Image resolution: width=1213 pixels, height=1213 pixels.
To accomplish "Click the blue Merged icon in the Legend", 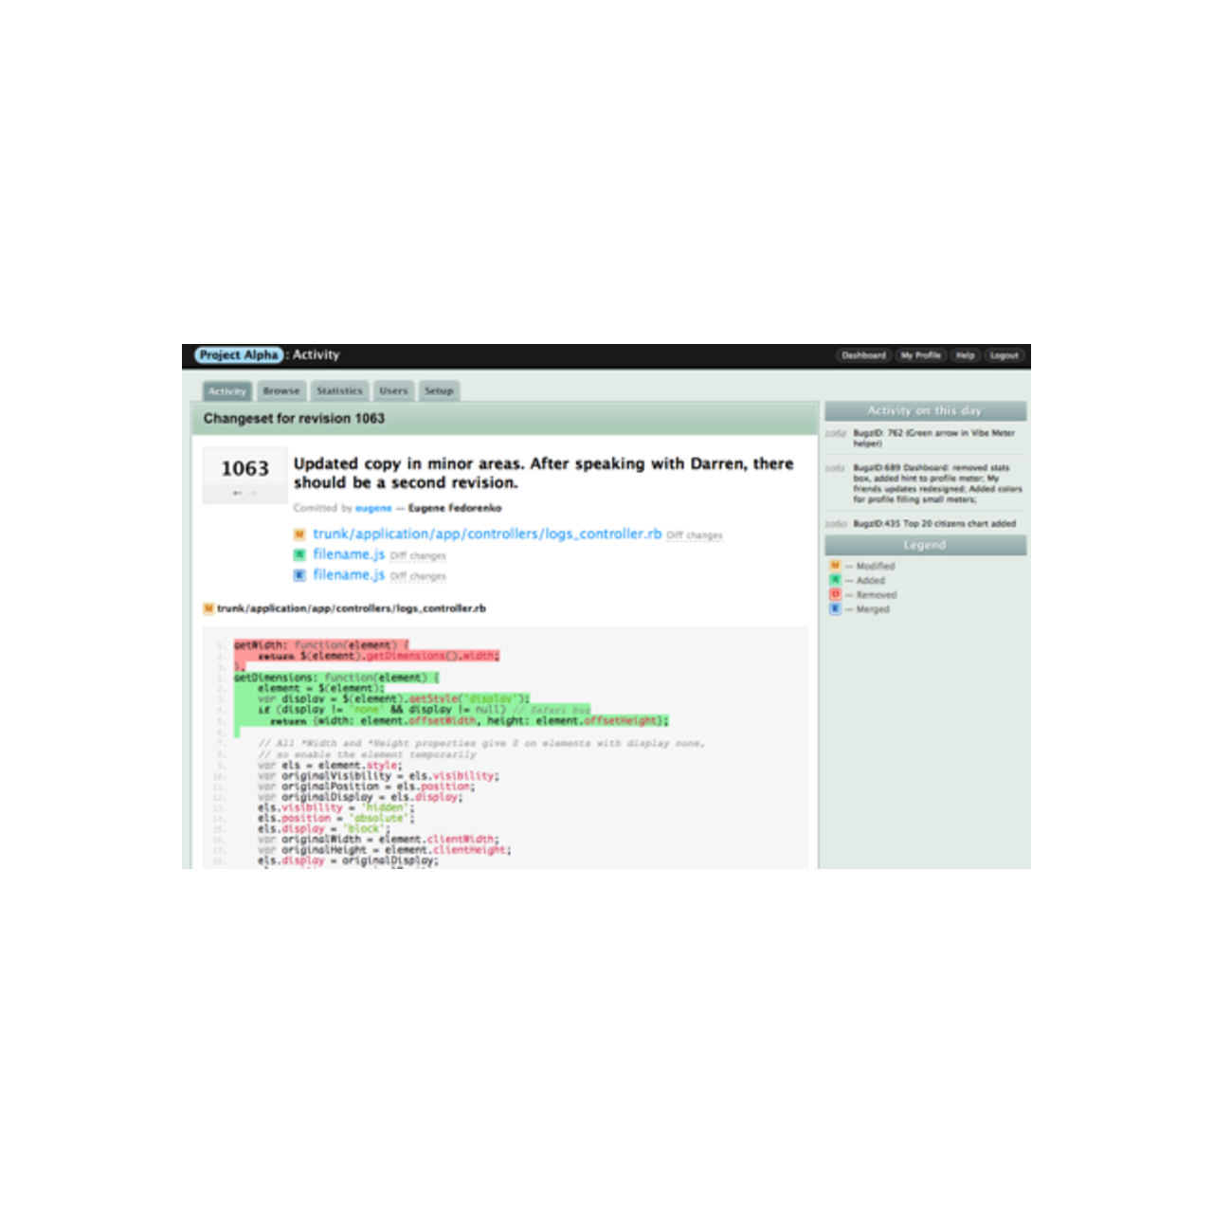I will [x=835, y=608].
